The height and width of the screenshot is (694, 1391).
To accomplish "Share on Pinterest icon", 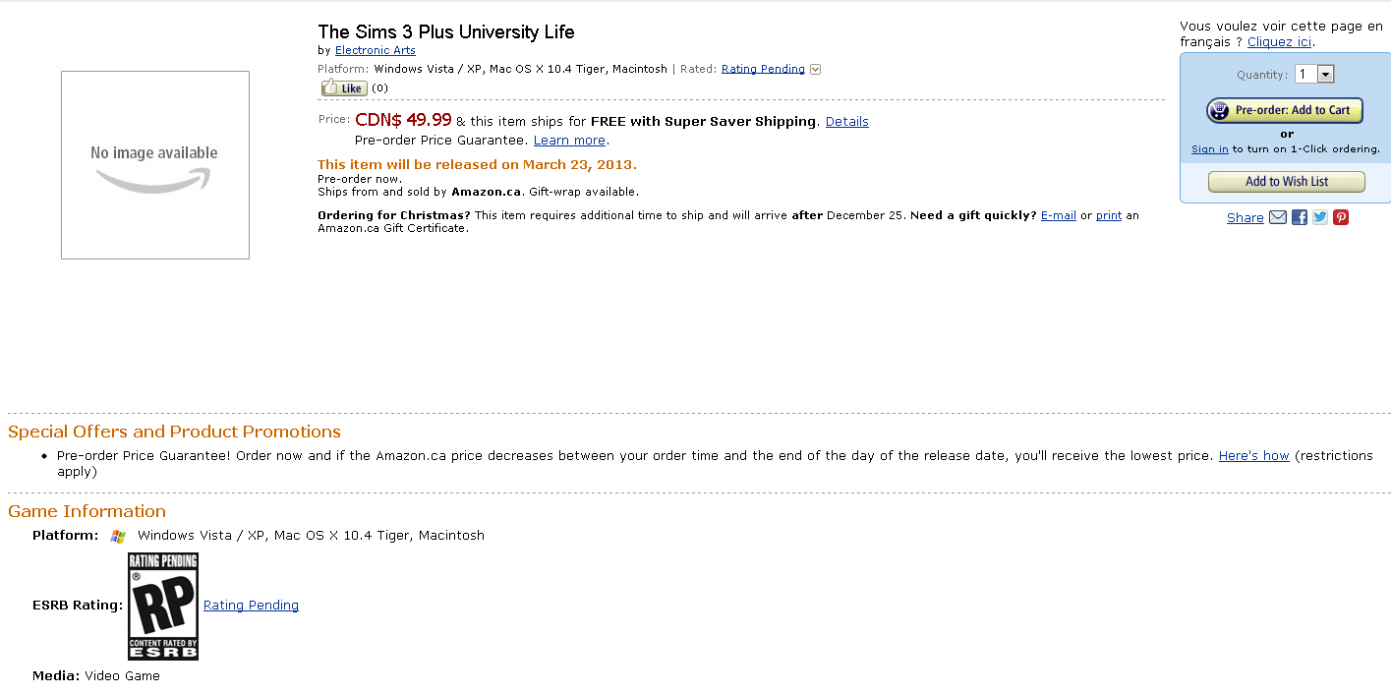I will (1341, 217).
